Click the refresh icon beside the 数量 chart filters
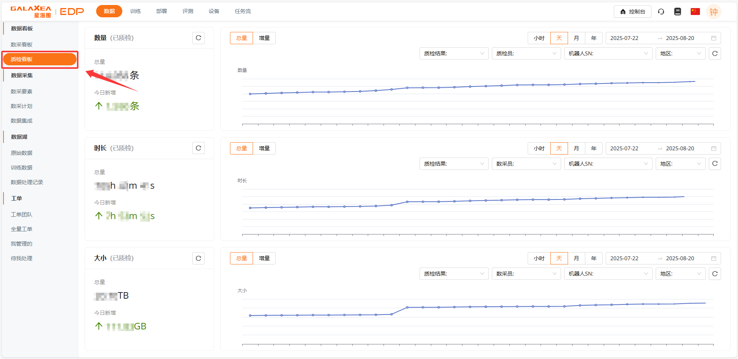The height and width of the screenshot is (359, 738). tap(715, 53)
